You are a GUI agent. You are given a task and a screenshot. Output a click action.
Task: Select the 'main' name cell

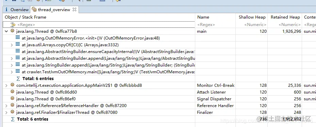click(202, 31)
